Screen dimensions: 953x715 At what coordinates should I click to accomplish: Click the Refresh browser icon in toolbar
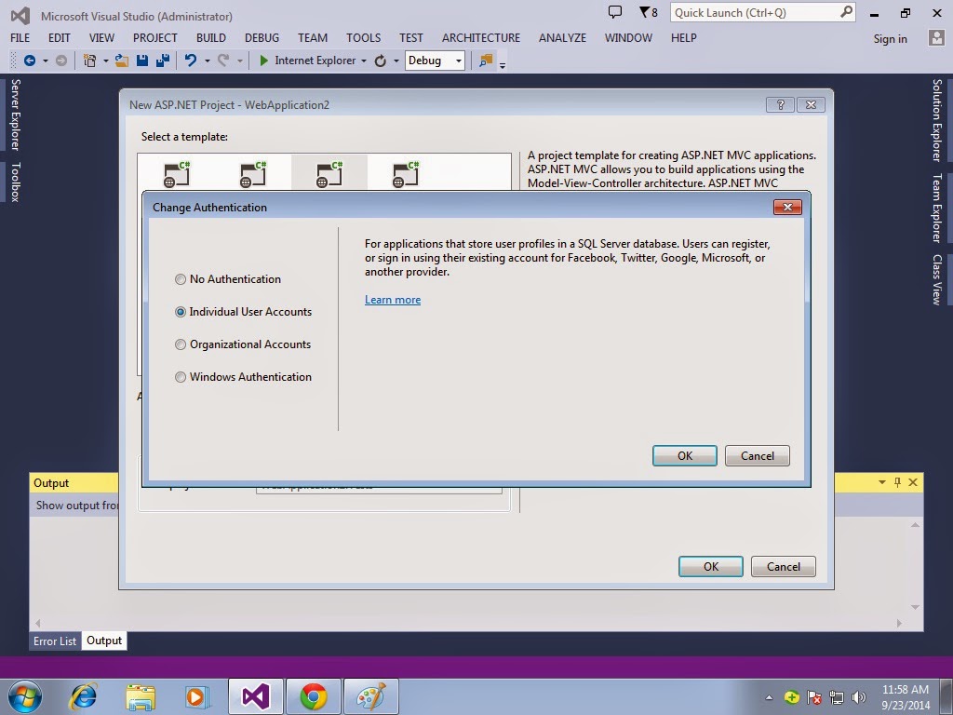(x=381, y=61)
